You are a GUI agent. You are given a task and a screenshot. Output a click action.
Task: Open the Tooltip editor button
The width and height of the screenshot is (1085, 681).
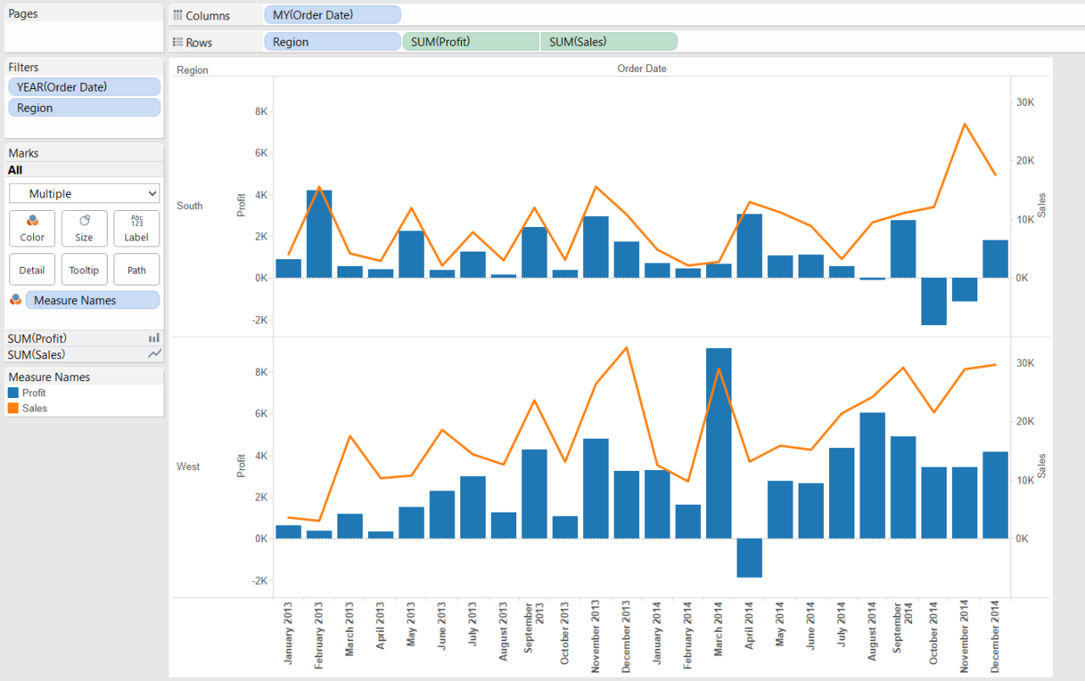coord(84,269)
